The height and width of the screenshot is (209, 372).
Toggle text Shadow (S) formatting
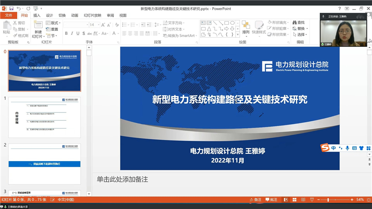(x=84, y=33)
